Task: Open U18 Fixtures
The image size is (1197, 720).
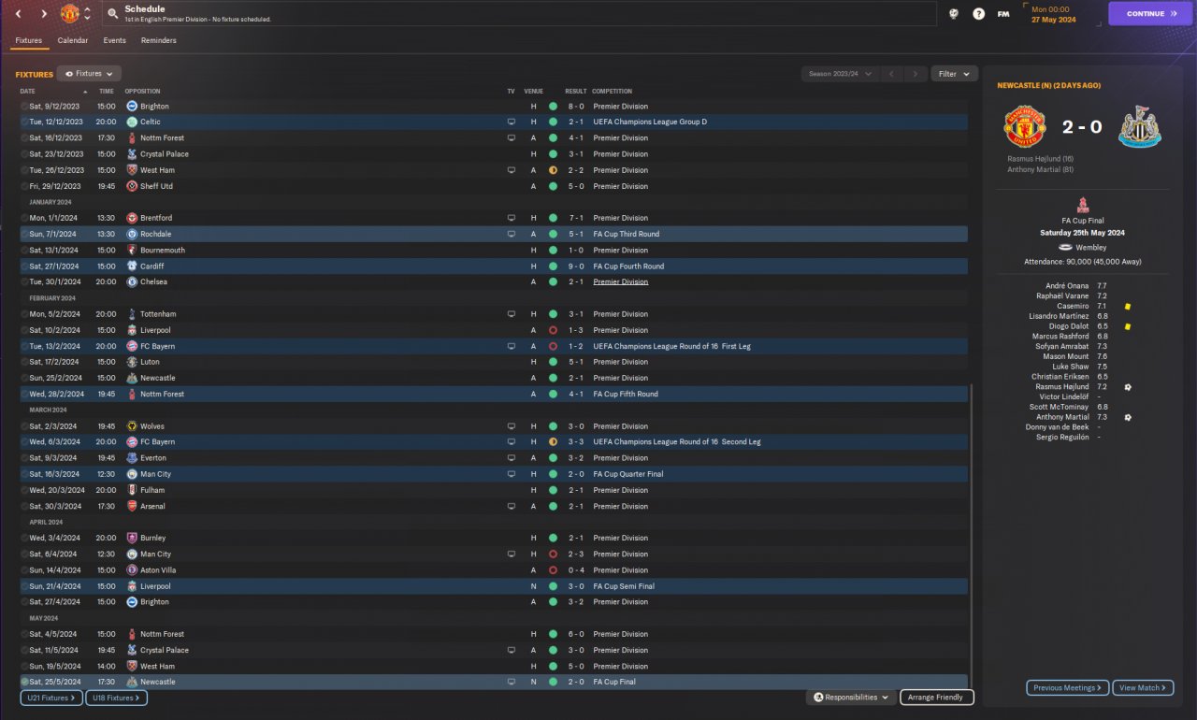Action: coord(117,698)
